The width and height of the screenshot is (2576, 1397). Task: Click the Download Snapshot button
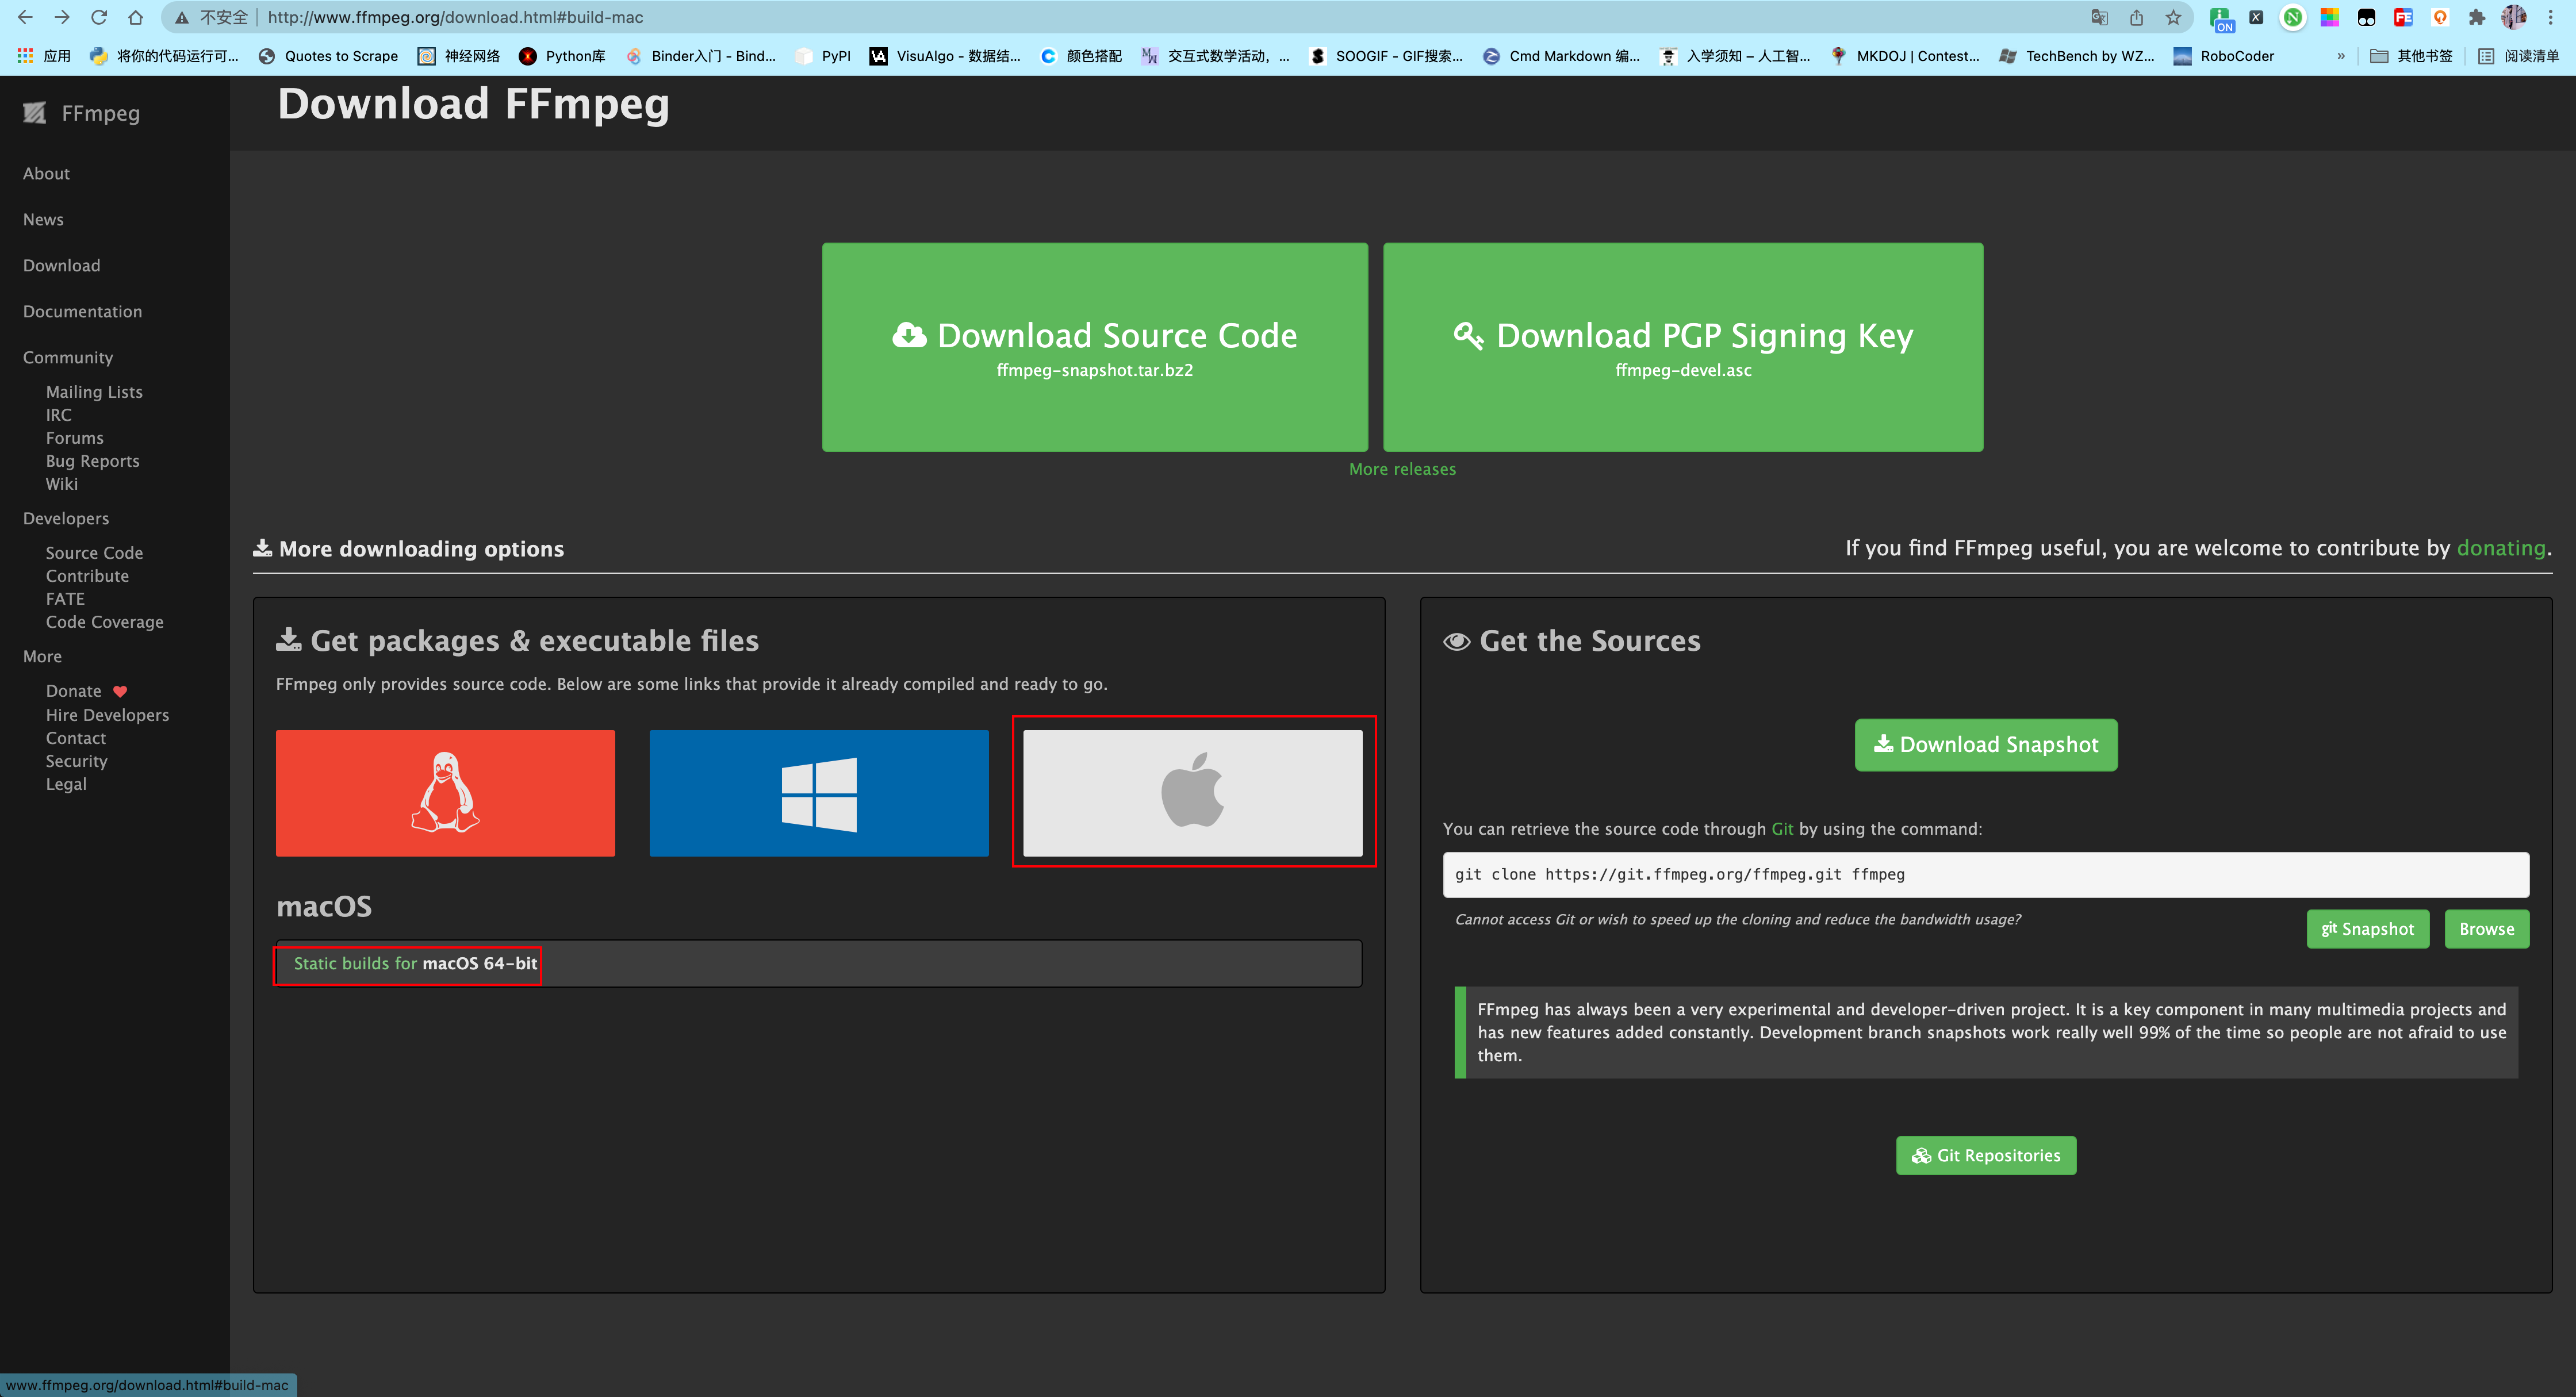coord(1986,745)
